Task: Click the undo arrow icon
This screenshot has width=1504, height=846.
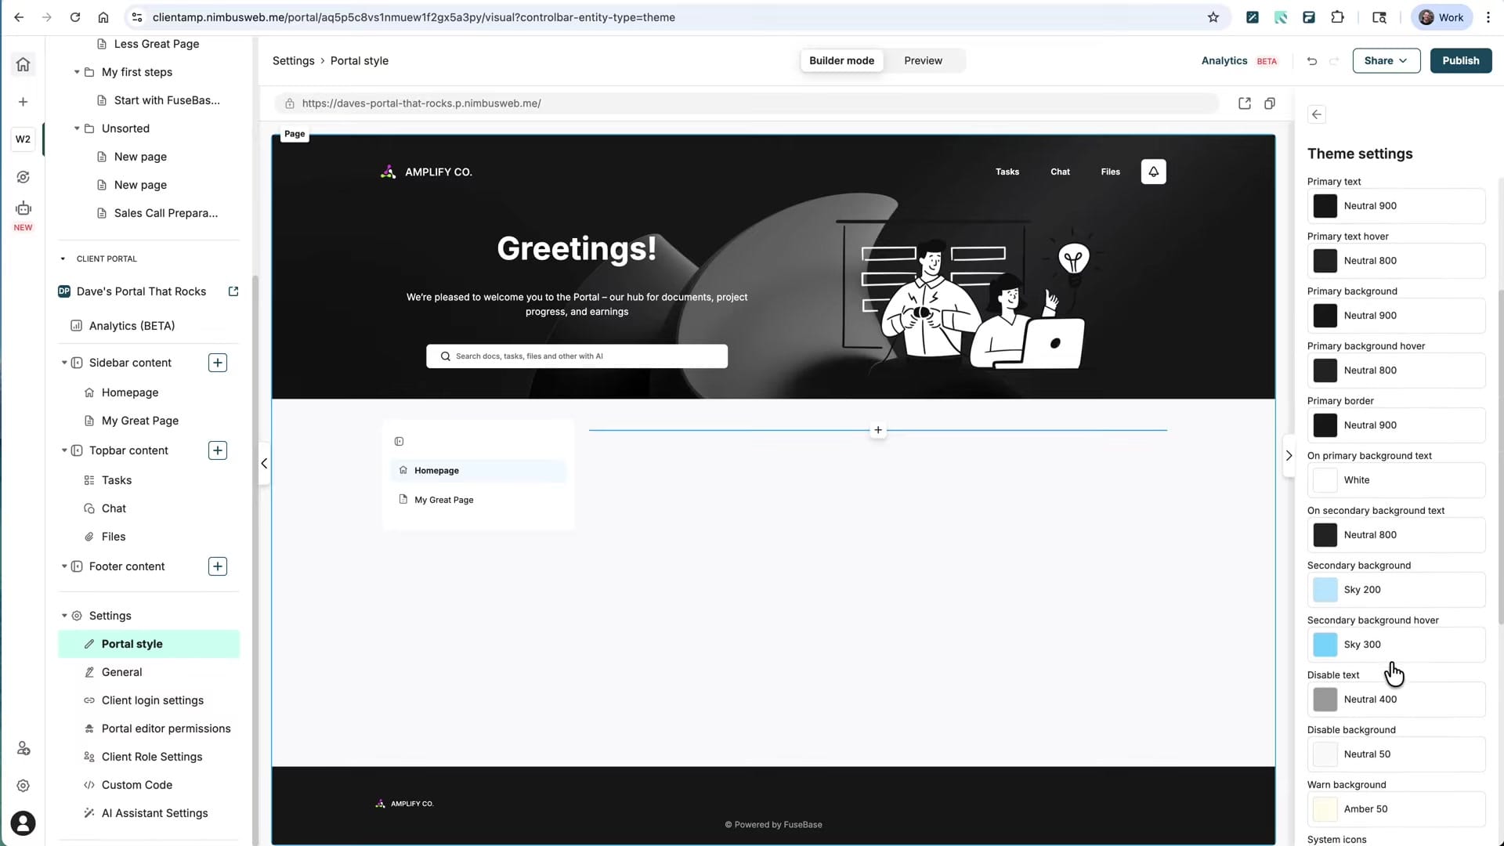Action: [x=1312, y=60]
